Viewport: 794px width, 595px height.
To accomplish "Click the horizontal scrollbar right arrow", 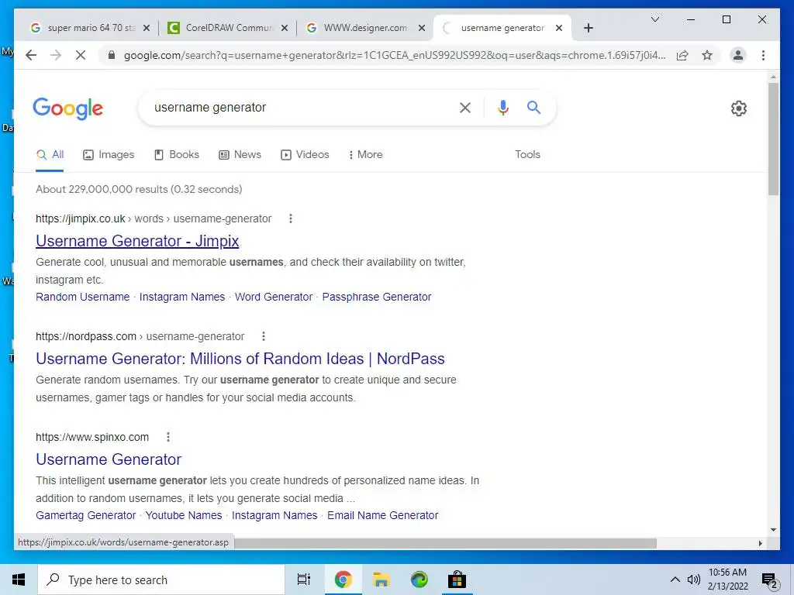I will pyautogui.click(x=760, y=543).
